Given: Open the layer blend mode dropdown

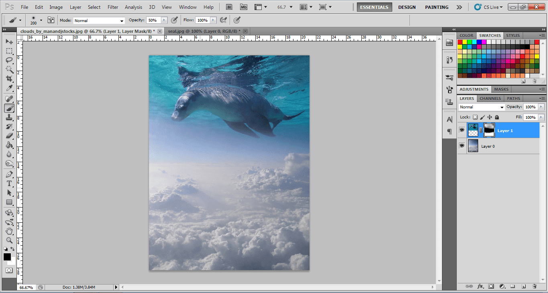Looking at the screenshot, I should coord(482,107).
